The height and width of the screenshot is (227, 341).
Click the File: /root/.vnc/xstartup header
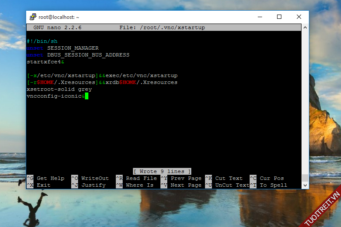click(162, 27)
